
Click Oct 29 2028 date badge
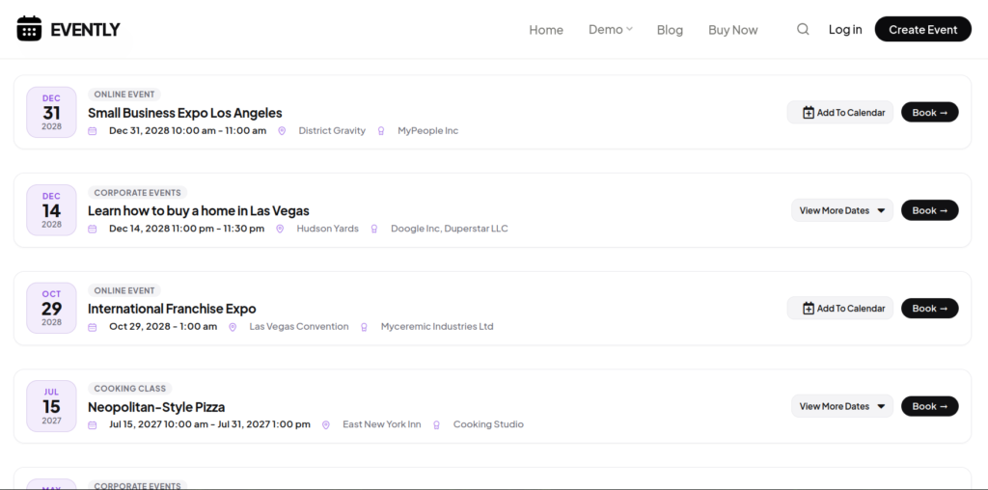(x=52, y=308)
